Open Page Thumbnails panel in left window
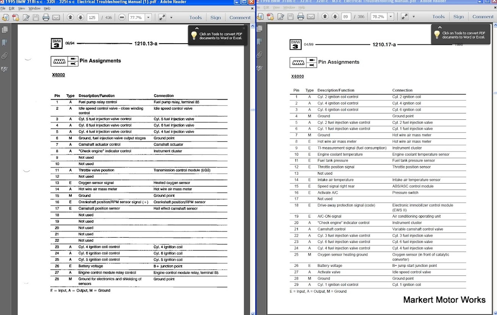This screenshot has height=315, width=497. coord(5,30)
